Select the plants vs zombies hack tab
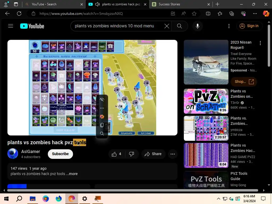Viewport: 272px width, 204px height. point(121,4)
